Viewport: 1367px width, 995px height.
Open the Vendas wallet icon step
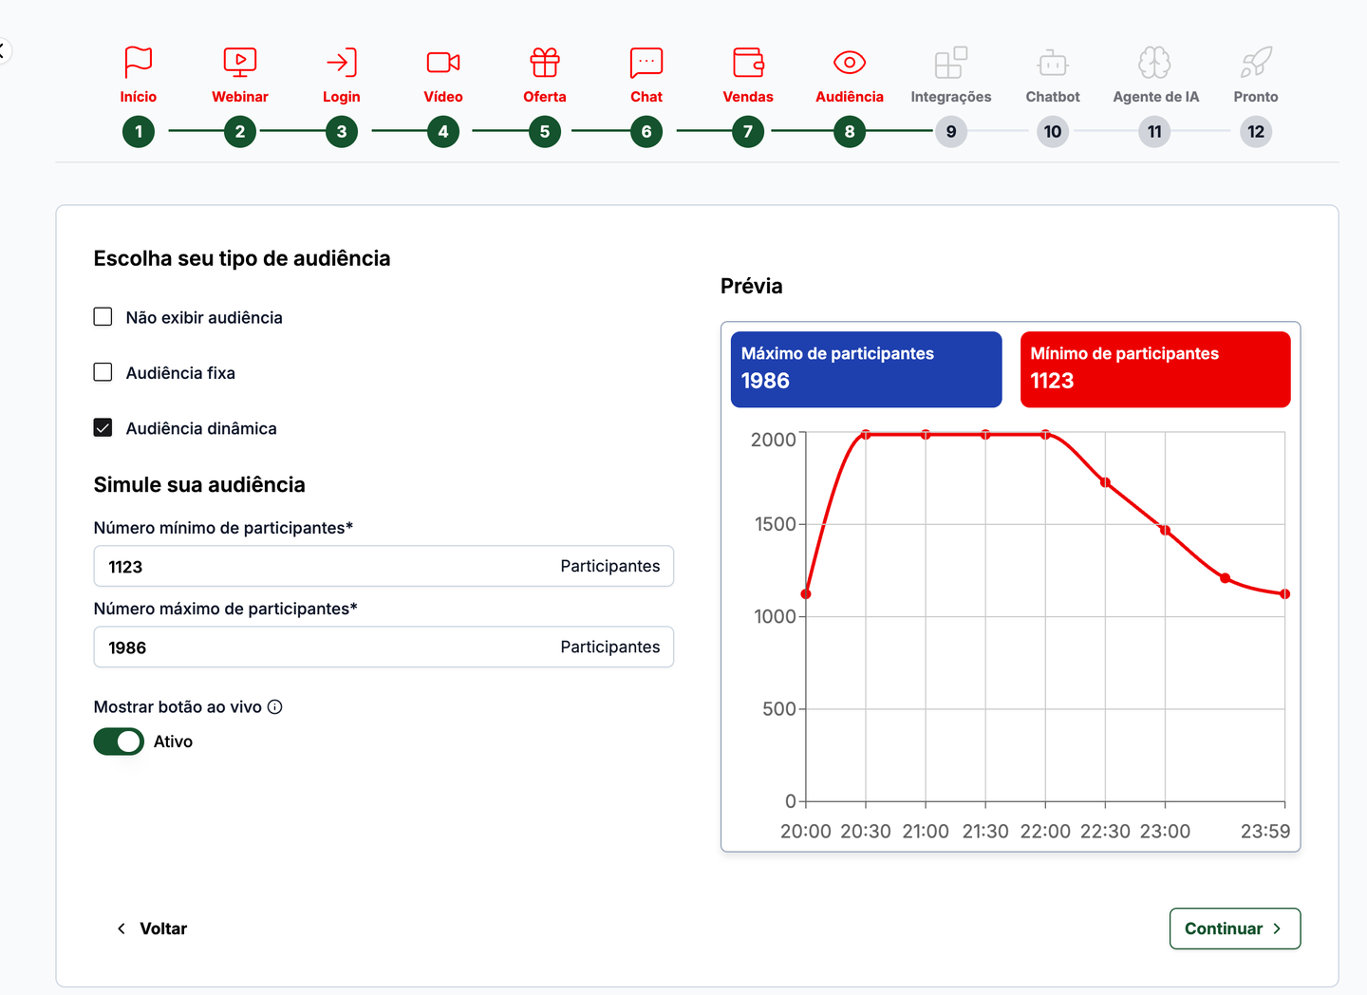point(748,62)
